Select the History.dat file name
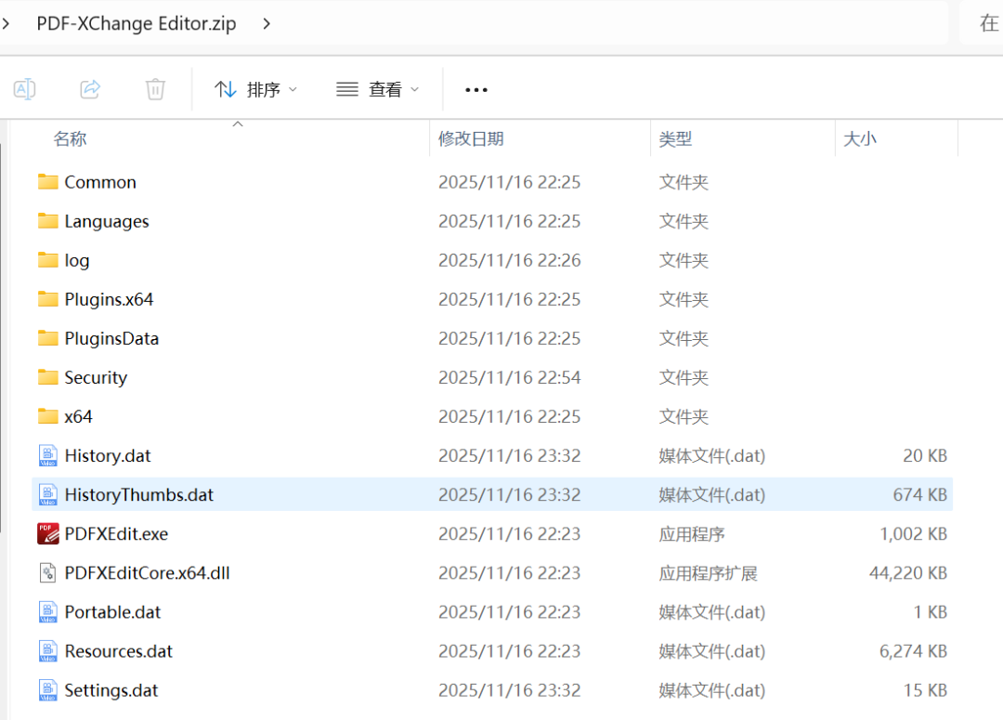Image resolution: width=1003 pixels, height=720 pixels. (x=108, y=455)
